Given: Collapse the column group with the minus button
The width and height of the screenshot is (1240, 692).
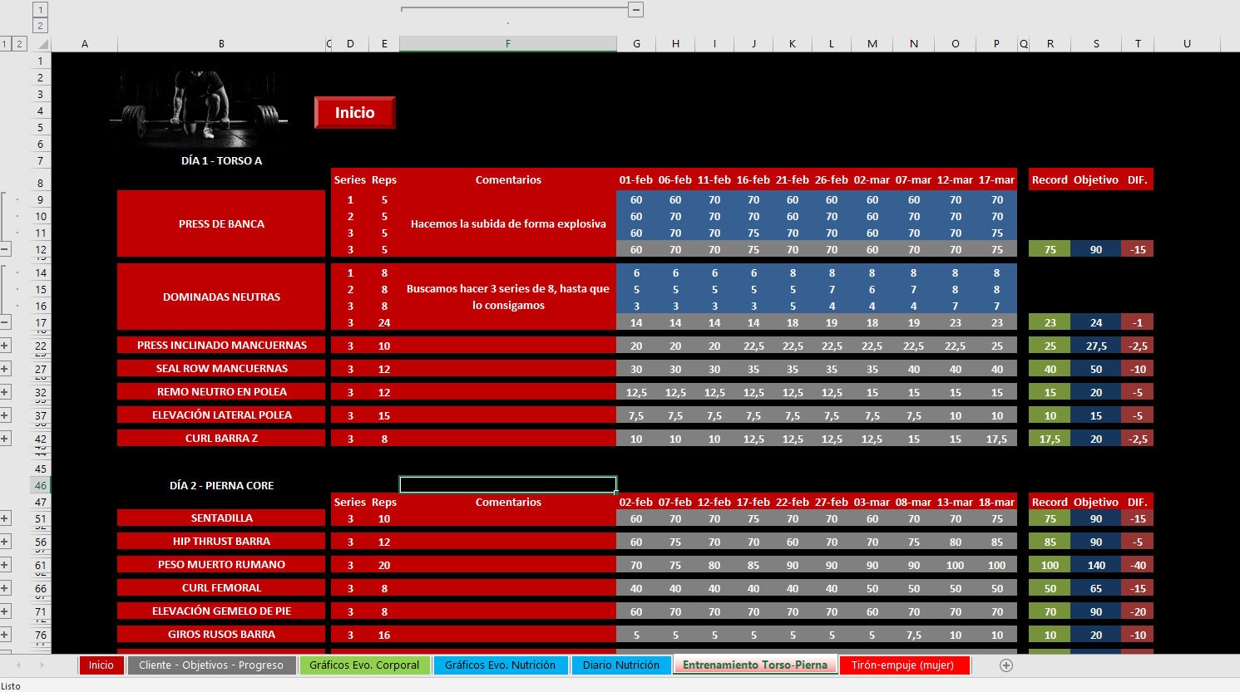Looking at the screenshot, I should point(635,10).
